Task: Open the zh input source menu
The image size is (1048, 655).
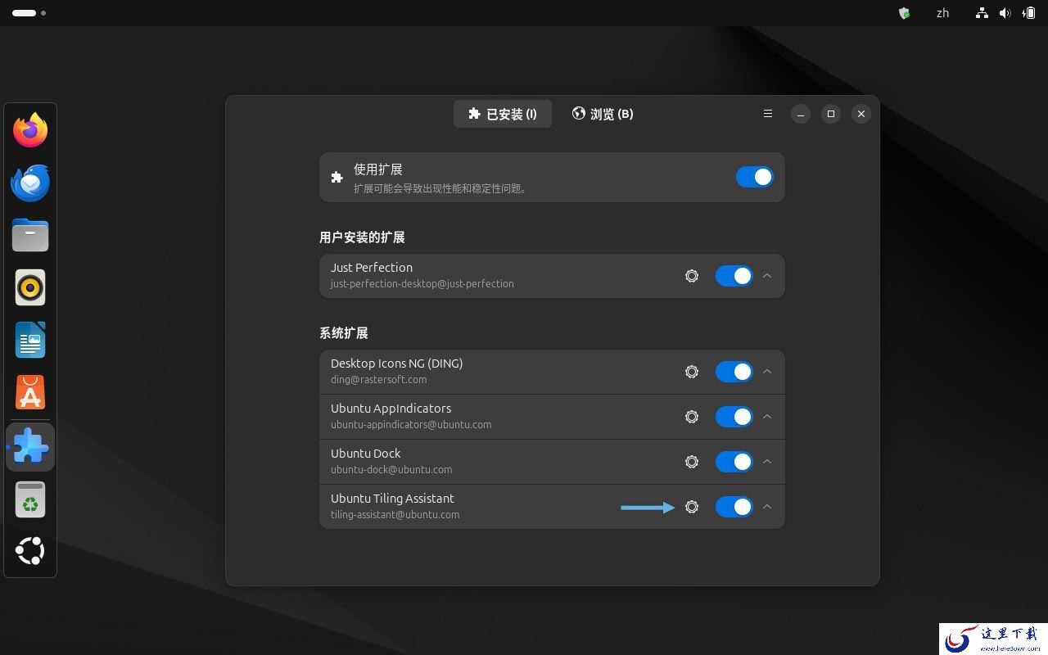Action: pos(942,13)
